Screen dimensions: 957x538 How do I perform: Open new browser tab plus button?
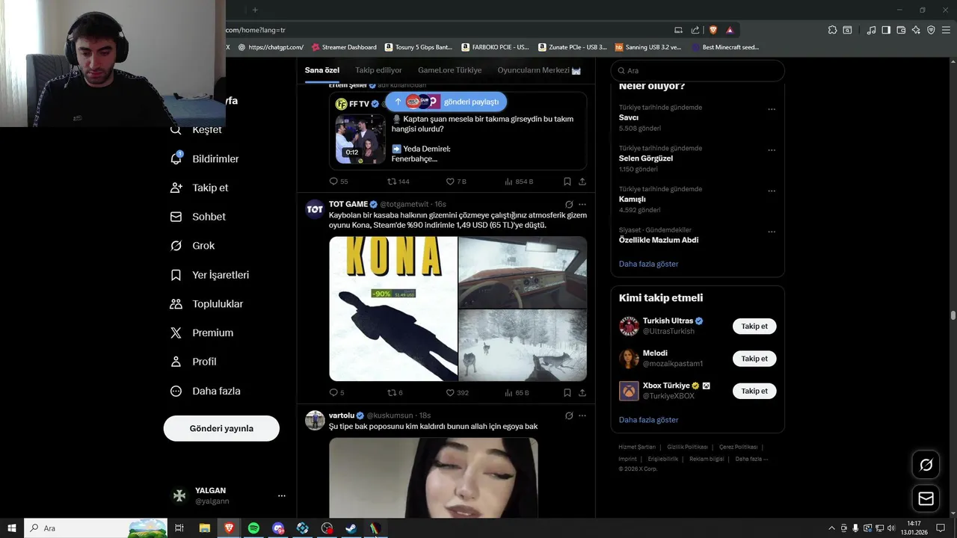tap(255, 10)
